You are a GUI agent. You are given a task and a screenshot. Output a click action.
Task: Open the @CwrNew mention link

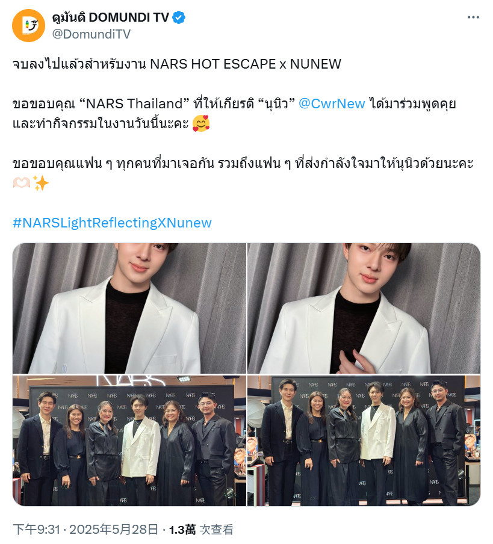pos(332,104)
